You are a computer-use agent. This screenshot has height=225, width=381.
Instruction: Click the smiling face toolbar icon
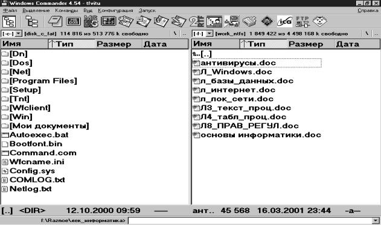coord(320,22)
